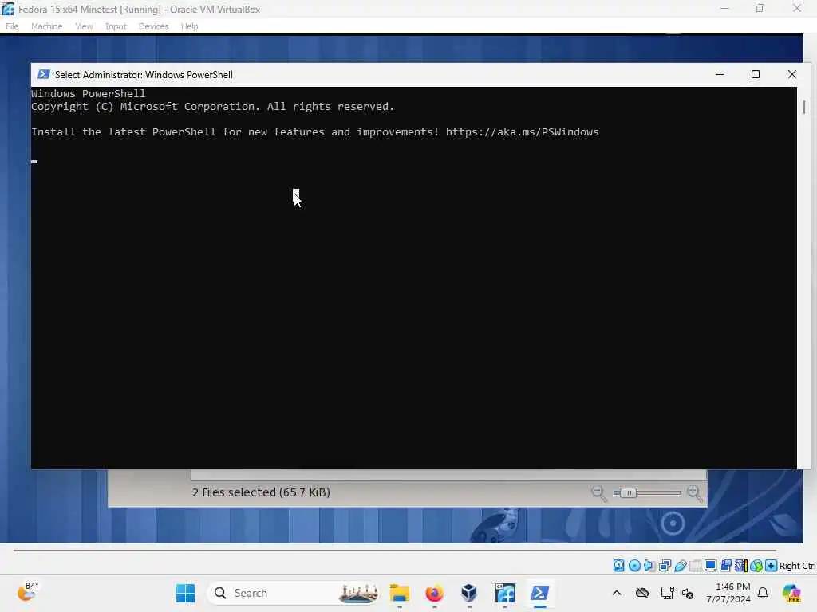
Task: Open the Windows Start menu
Action: pos(185,593)
